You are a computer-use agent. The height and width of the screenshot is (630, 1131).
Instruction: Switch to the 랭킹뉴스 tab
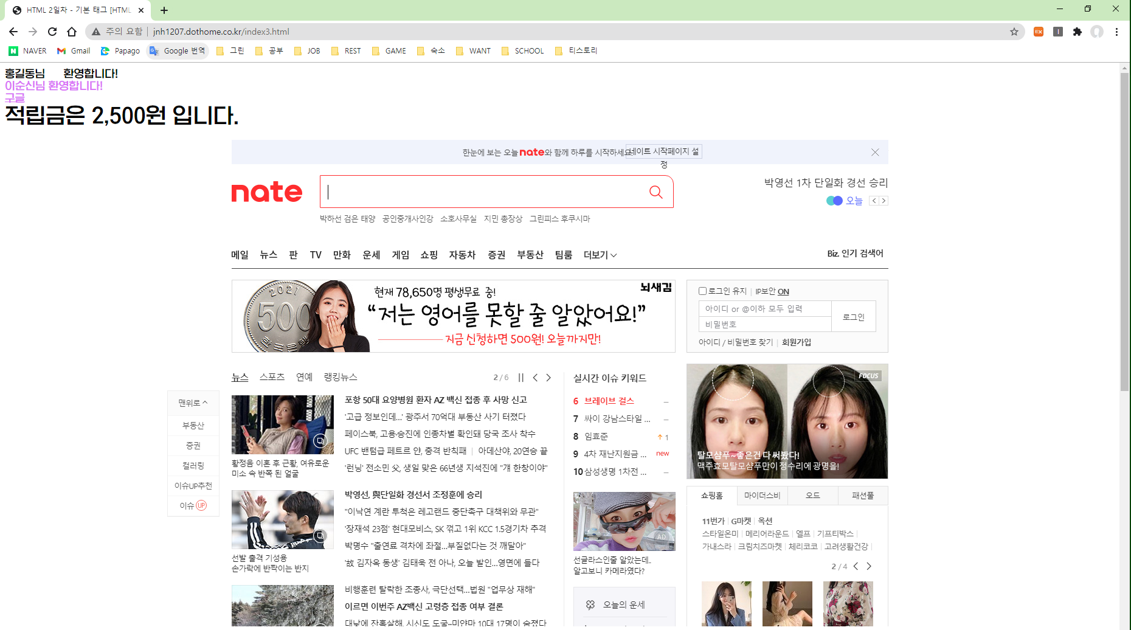pyautogui.click(x=341, y=377)
